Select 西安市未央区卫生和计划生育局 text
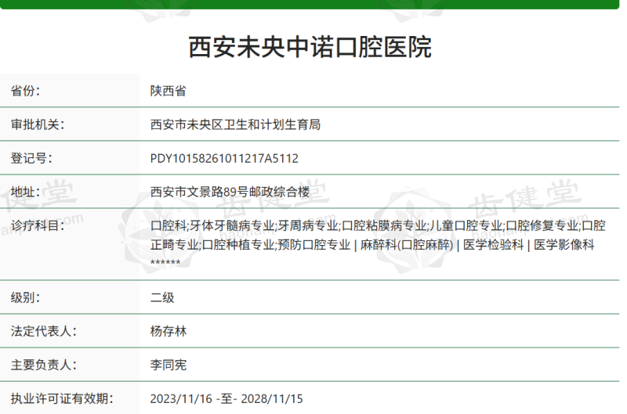 pyautogui.click(x=236, y=124)
